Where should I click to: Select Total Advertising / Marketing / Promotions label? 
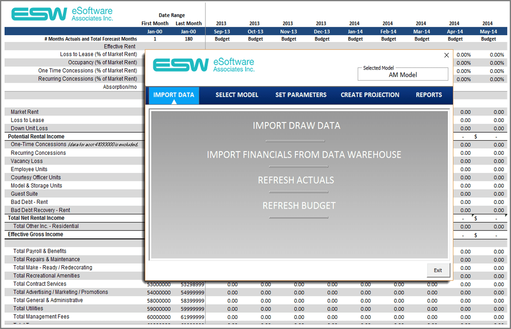pyautogui.click(x=61, y=292)
